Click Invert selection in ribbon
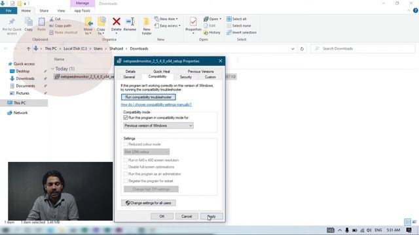This screenshot has width=419, height=235. click(x=242, y=32)
